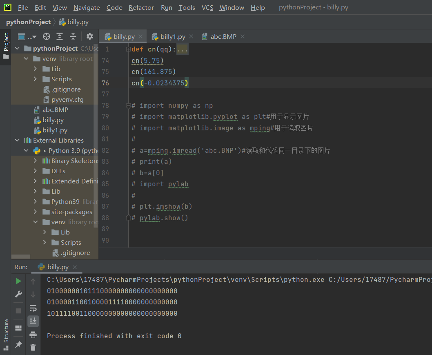Click the wrench run configuration icon
This screenshot has width=432, height=355.
pos(18,294)
